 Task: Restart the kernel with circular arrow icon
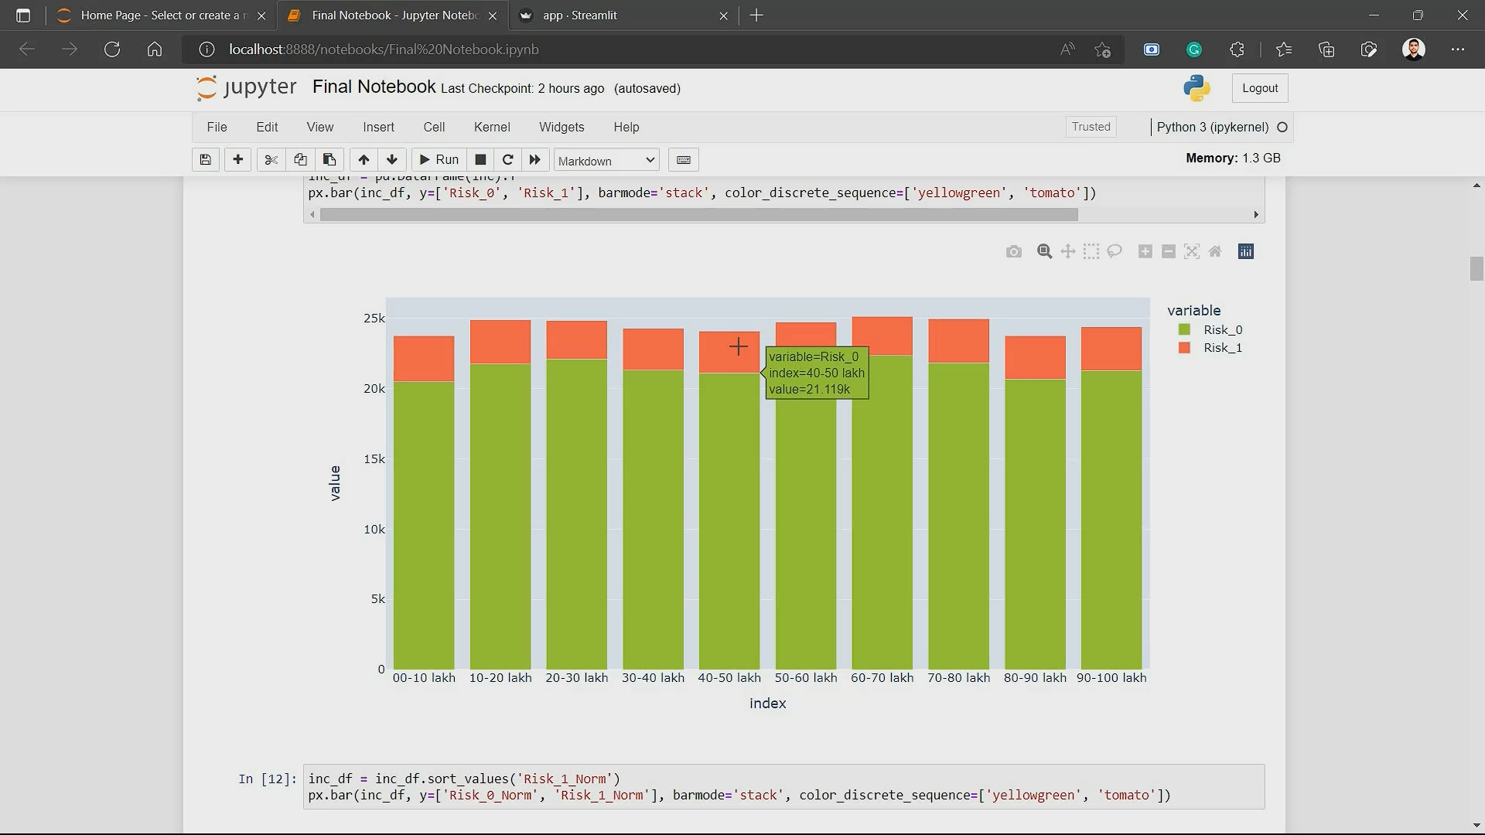(507, 160)
